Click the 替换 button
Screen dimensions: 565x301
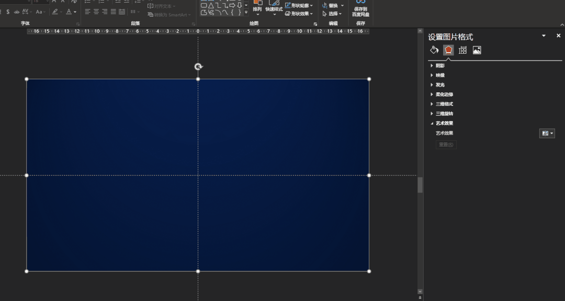pos(333,5)
